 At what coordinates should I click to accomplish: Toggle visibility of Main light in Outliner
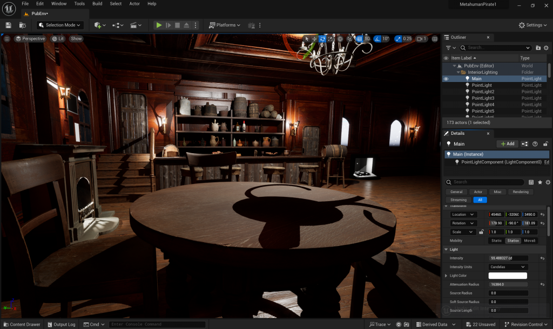(446, 79)
